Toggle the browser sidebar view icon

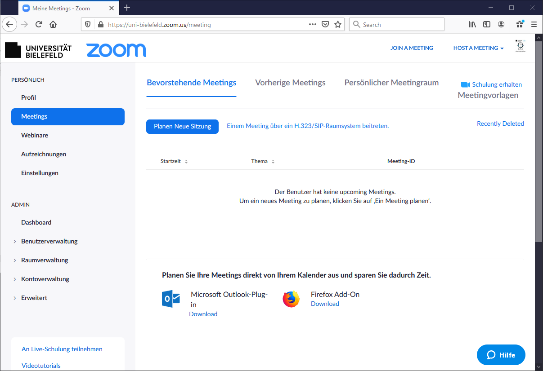487,25
